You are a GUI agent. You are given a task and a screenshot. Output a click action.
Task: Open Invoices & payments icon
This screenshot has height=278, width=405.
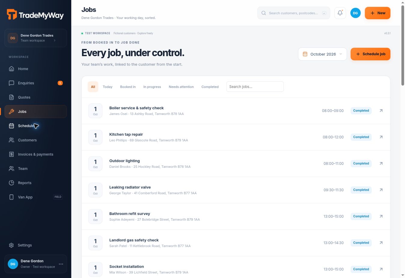11,154
